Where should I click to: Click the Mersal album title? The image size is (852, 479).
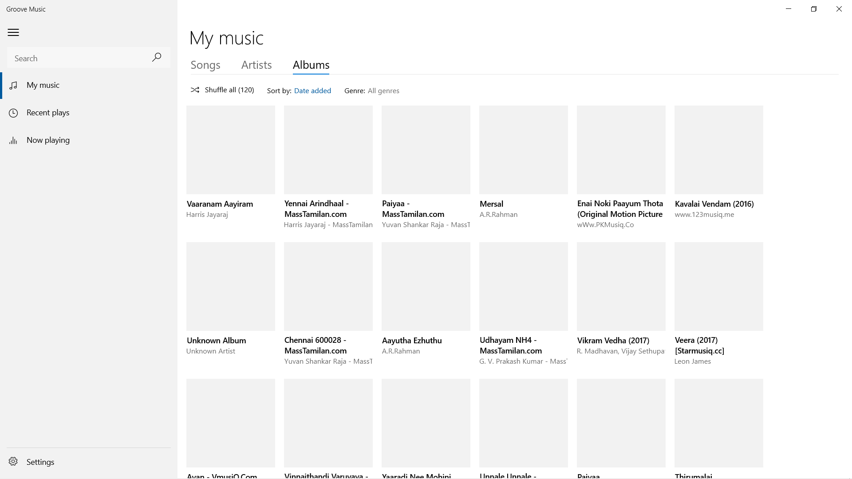[491, 204]
